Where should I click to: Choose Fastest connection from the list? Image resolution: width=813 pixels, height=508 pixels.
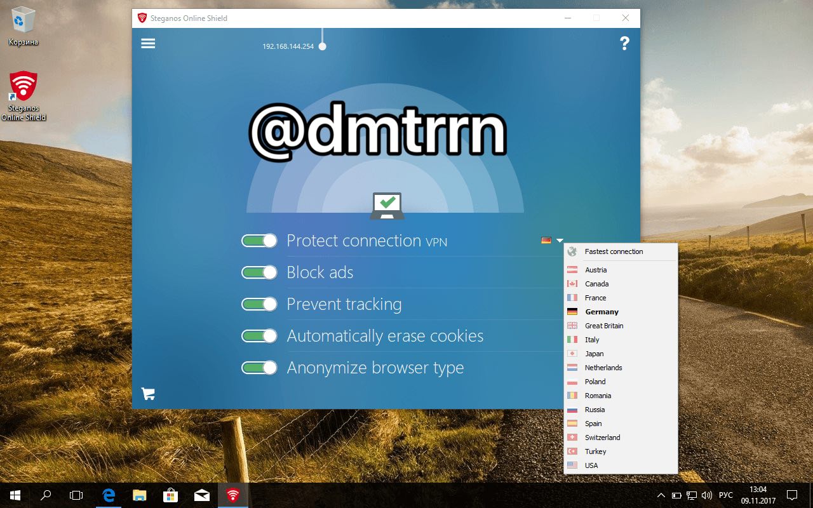pos(621,251)
